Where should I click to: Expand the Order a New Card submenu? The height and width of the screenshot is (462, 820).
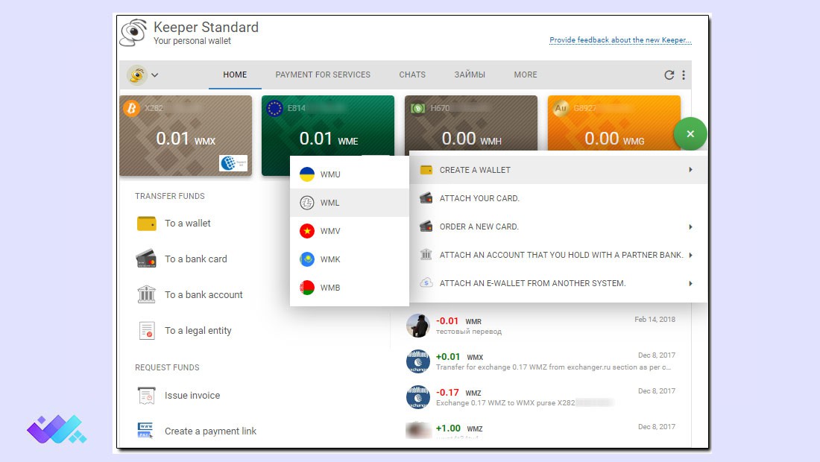690,227
